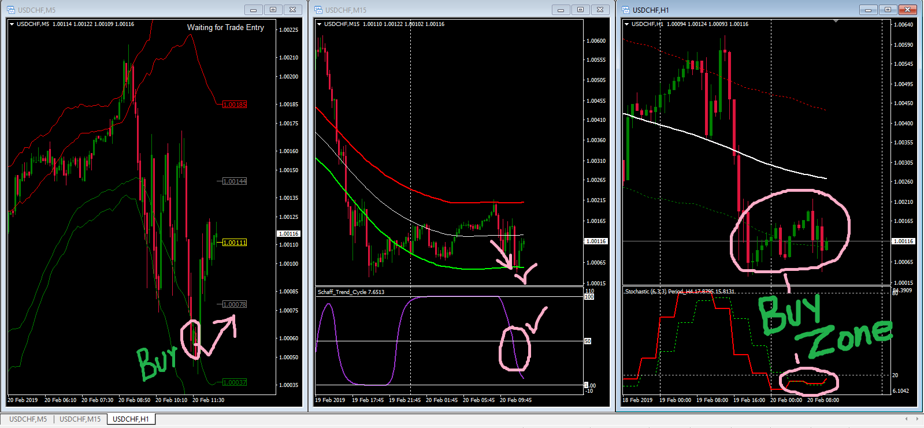The width and height of the screenshot is (924, 428).
Task: Click current price tag 1.00116 on the M5 chart axis
Action: click(x=288, y=234)
